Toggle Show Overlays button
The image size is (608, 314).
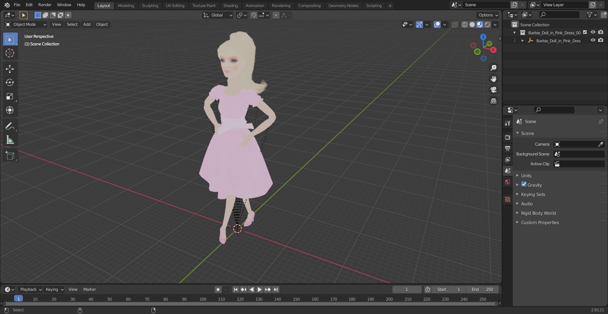[437, 24]
